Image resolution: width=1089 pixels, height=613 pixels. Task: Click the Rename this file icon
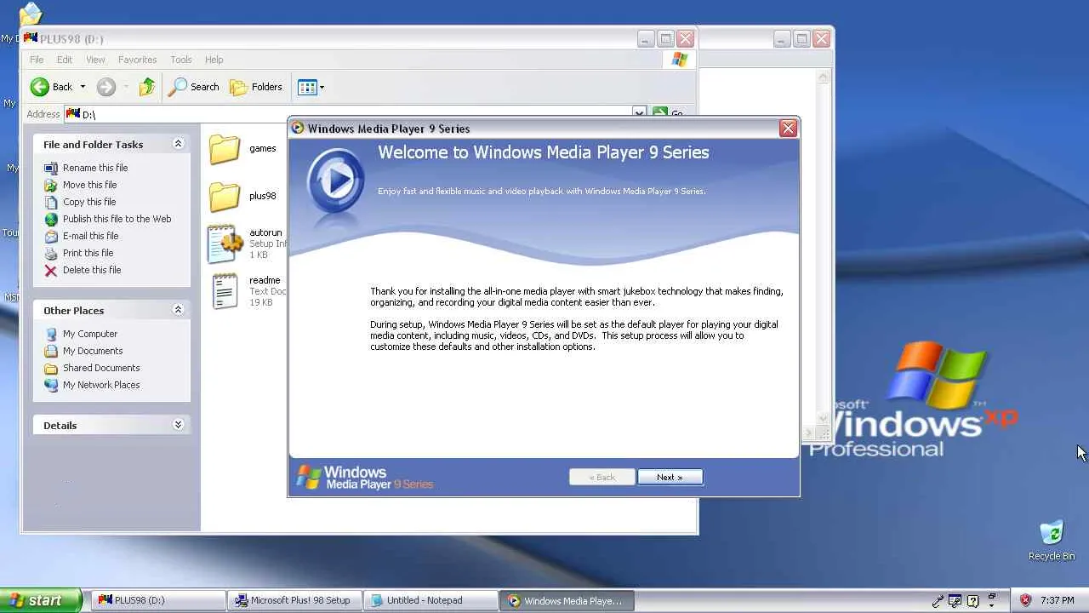tap(51, 169)
